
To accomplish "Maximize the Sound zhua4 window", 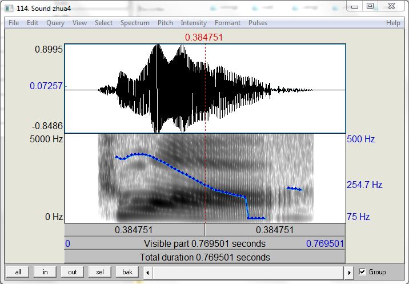I will click(370, 6).
